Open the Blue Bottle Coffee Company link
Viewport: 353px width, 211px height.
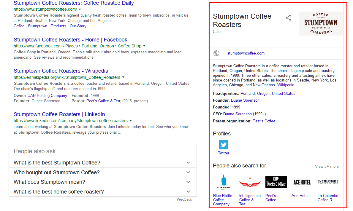pyautogui.click(x=223, y=200)
